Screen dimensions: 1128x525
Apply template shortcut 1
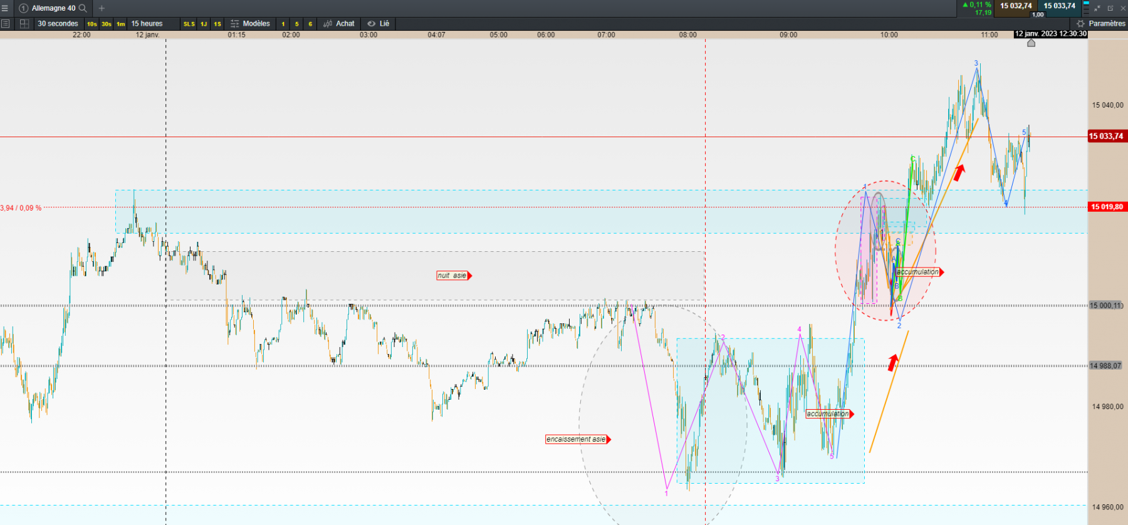pos(283,24)
